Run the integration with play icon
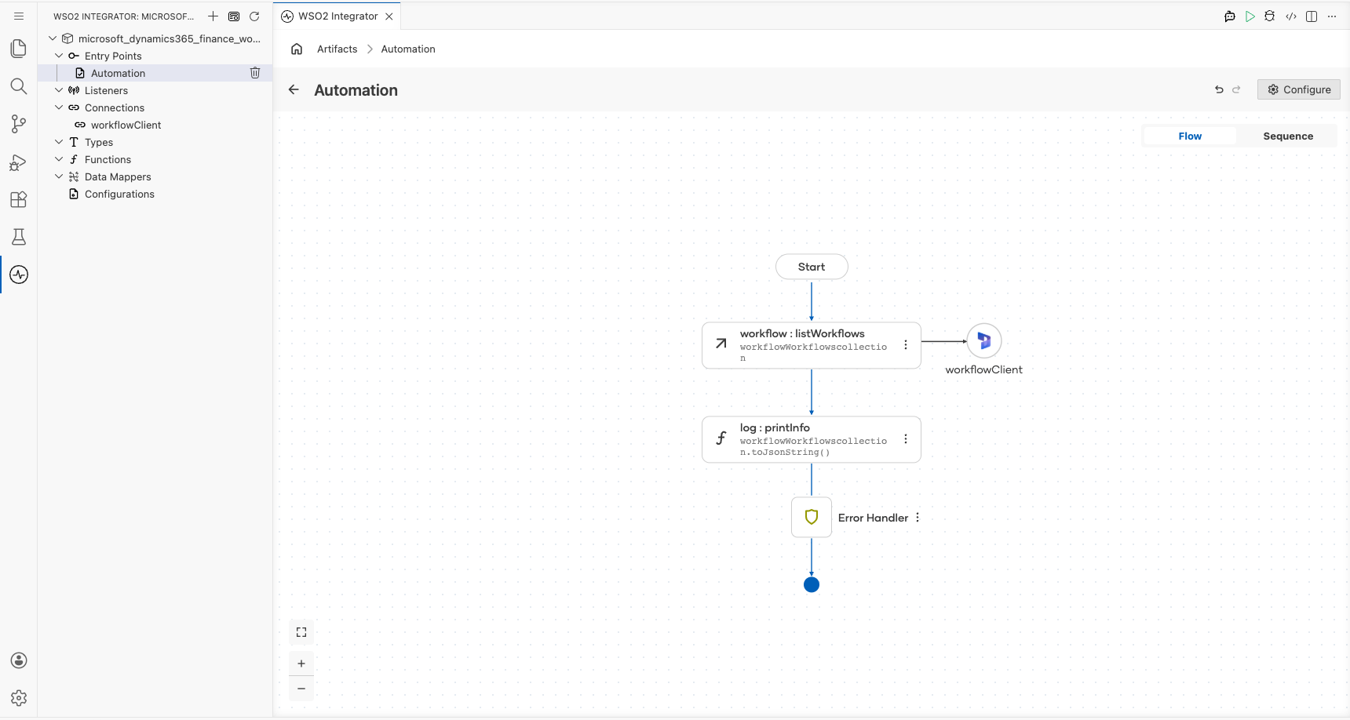Screen dimensions: 1350x720 pos(1250,16)
